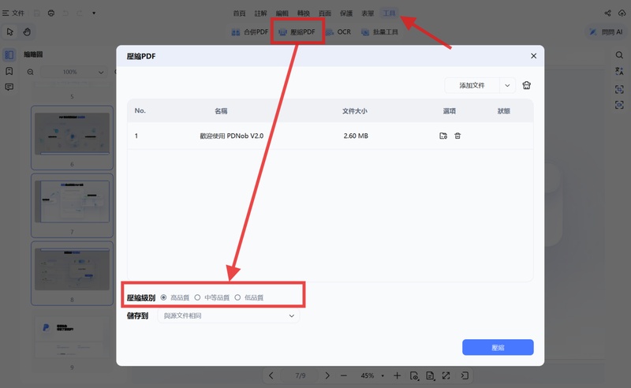631x388 pixels.
Task: Open the 45% zoom dropdown
Action: coord(372,375)
